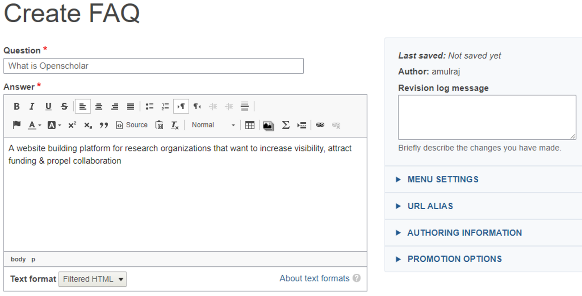Toggle justify text alignment

click(x=130, y=106)
